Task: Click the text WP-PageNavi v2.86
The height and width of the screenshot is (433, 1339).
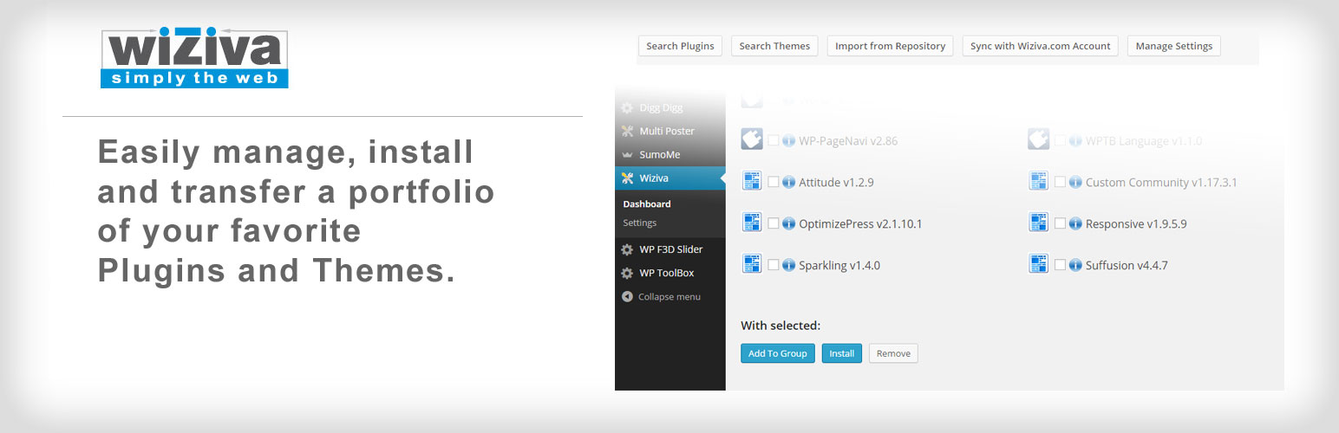Action: pos(848,141)
